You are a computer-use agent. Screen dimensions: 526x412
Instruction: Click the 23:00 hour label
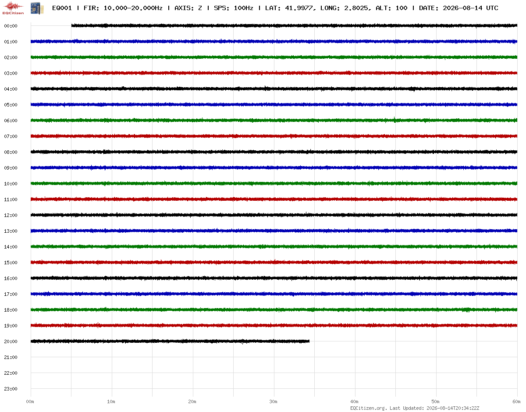pyautogui.click(x=11, y=389)
